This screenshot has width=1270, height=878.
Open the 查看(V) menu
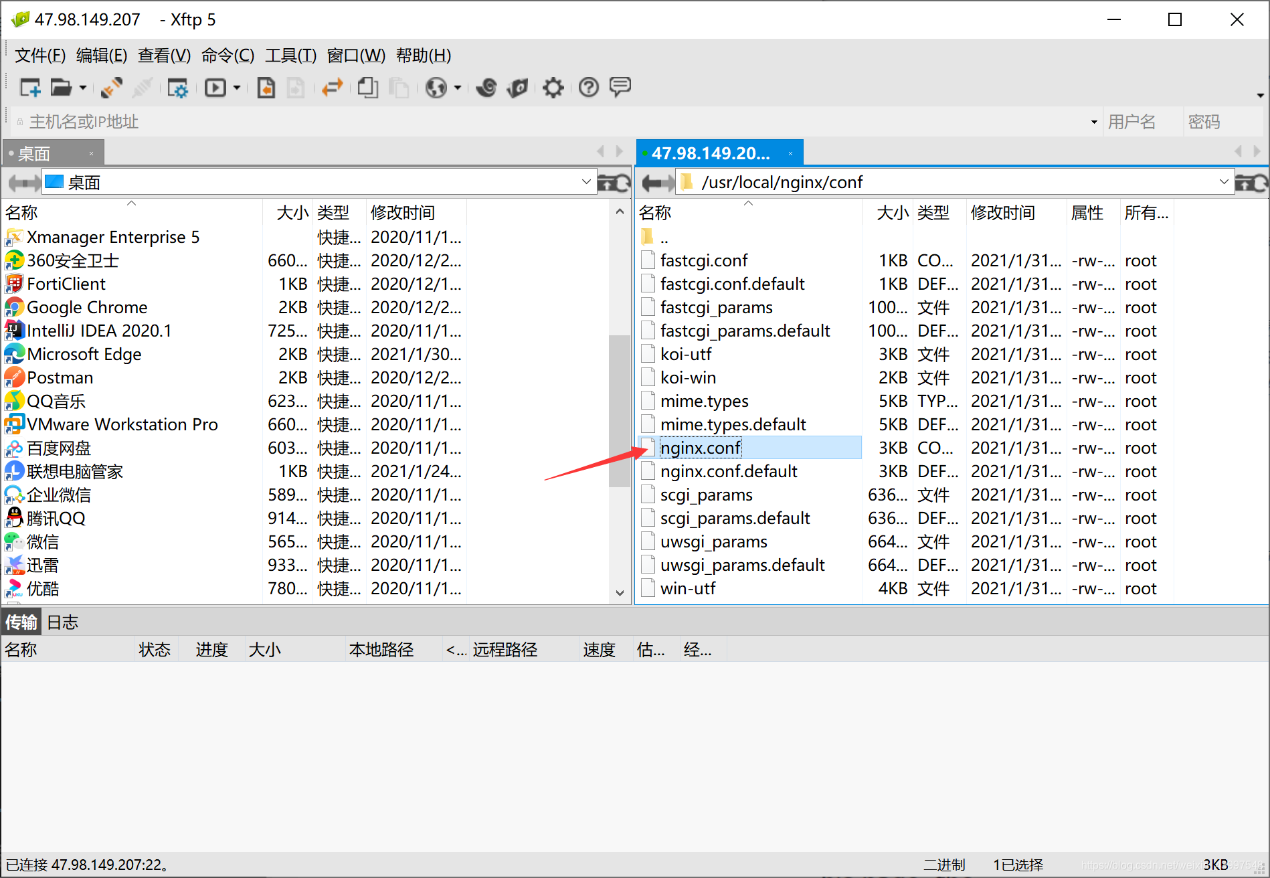pos(164,56)
